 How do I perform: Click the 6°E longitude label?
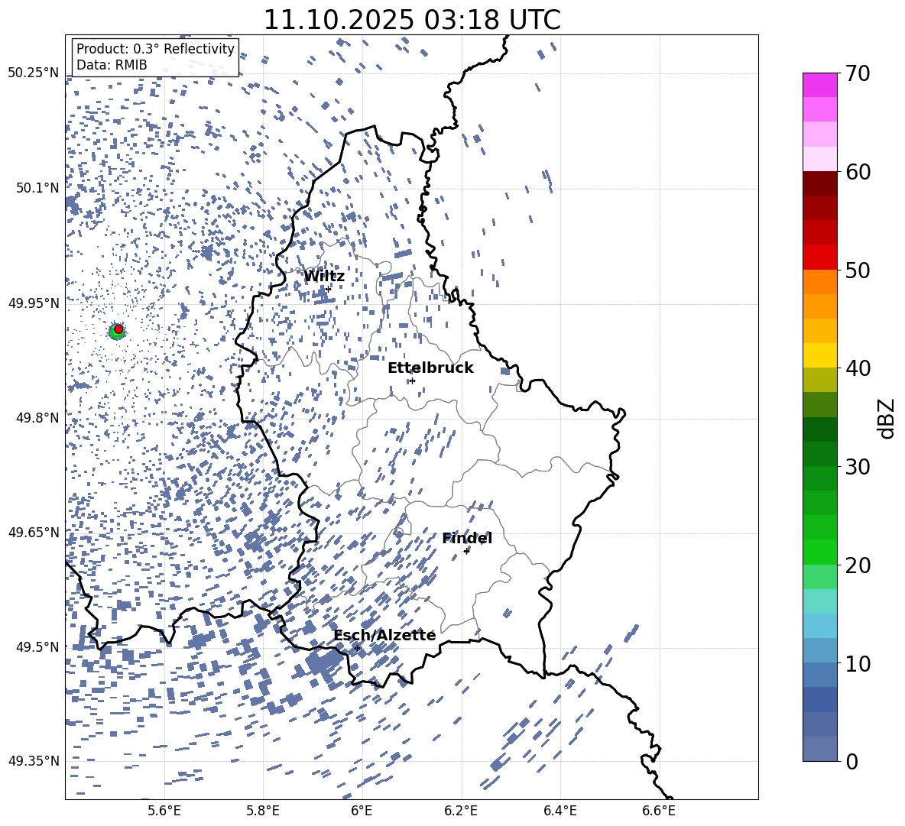362,811
